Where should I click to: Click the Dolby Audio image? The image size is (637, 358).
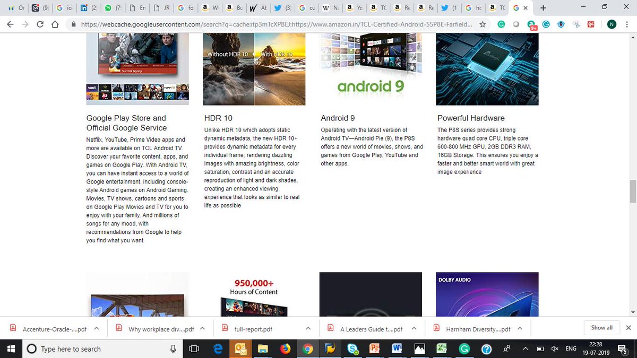487,294
